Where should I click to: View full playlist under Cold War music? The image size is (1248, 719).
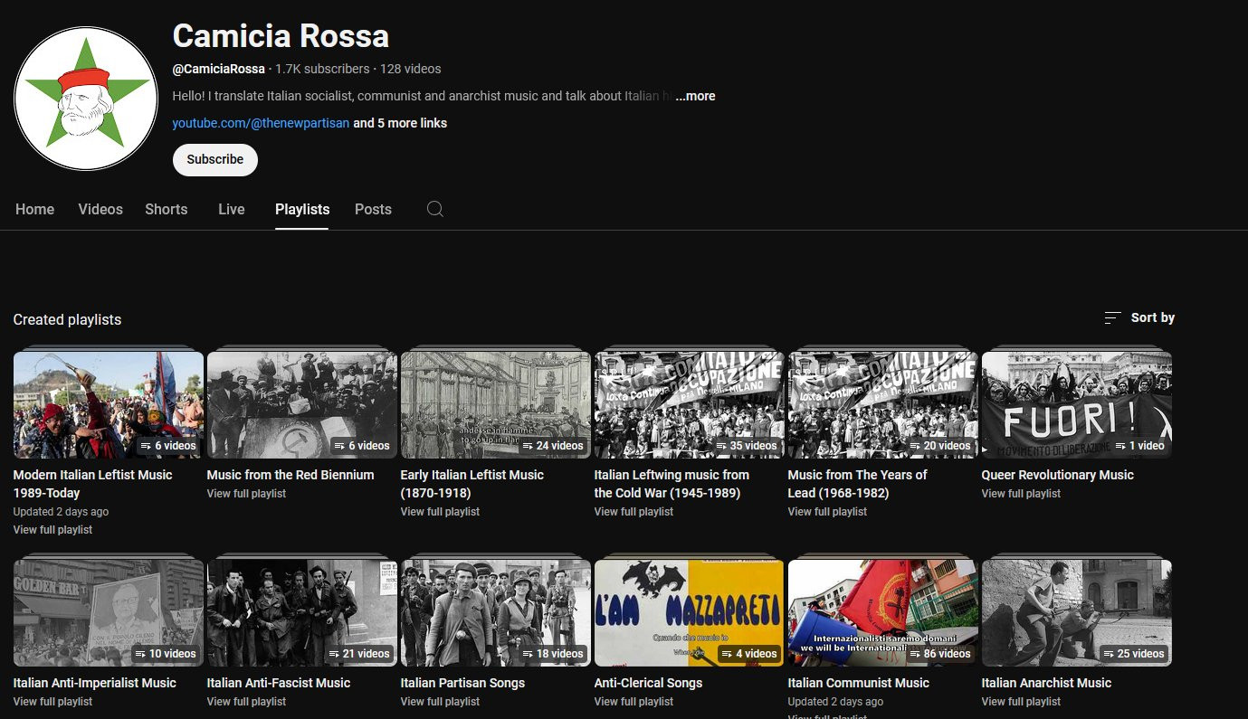(634, 512)
